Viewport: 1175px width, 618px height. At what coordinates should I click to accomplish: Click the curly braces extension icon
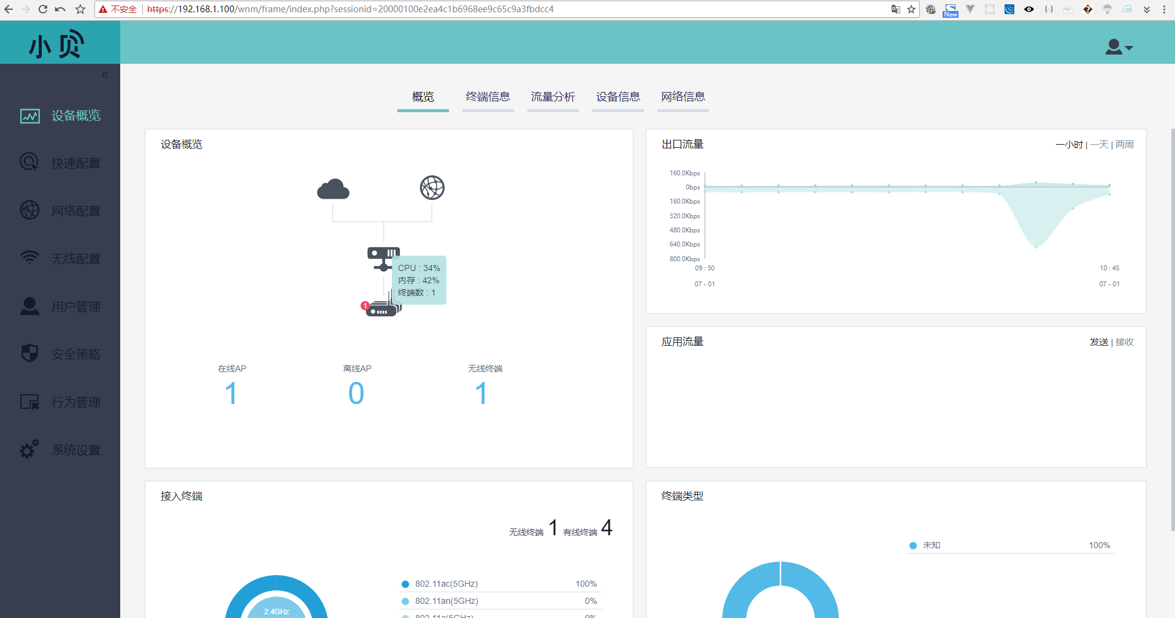click(1049, 9)
